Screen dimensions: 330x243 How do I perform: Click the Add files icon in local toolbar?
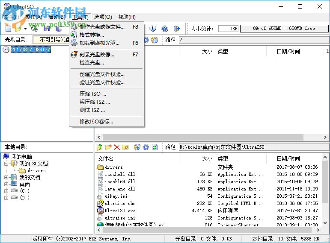pyautogui.click(x=137, y=147)
